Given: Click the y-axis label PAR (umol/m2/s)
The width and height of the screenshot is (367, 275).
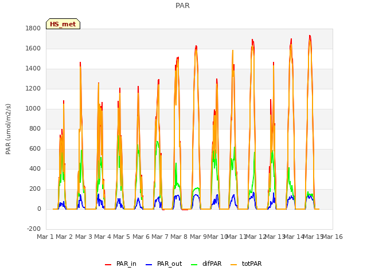Looking at the screenshot, I should [x=8, y=129].
